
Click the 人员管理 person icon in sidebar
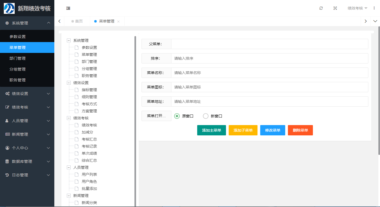(7, 121)
